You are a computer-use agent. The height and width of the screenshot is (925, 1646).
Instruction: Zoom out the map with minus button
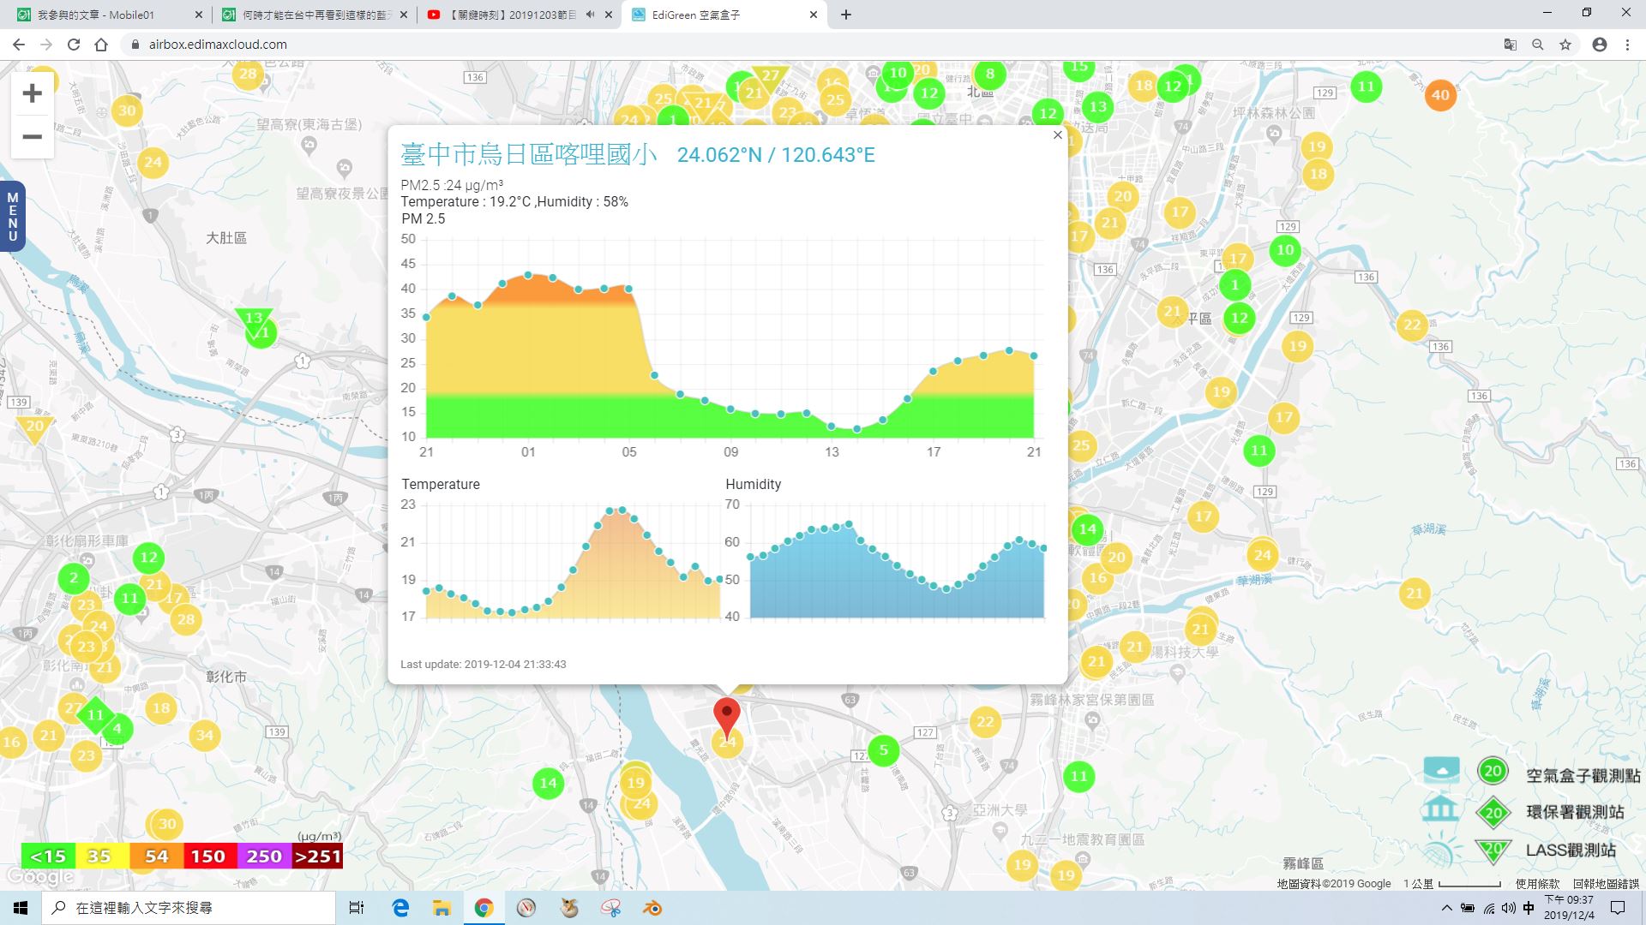coord(32,137)
